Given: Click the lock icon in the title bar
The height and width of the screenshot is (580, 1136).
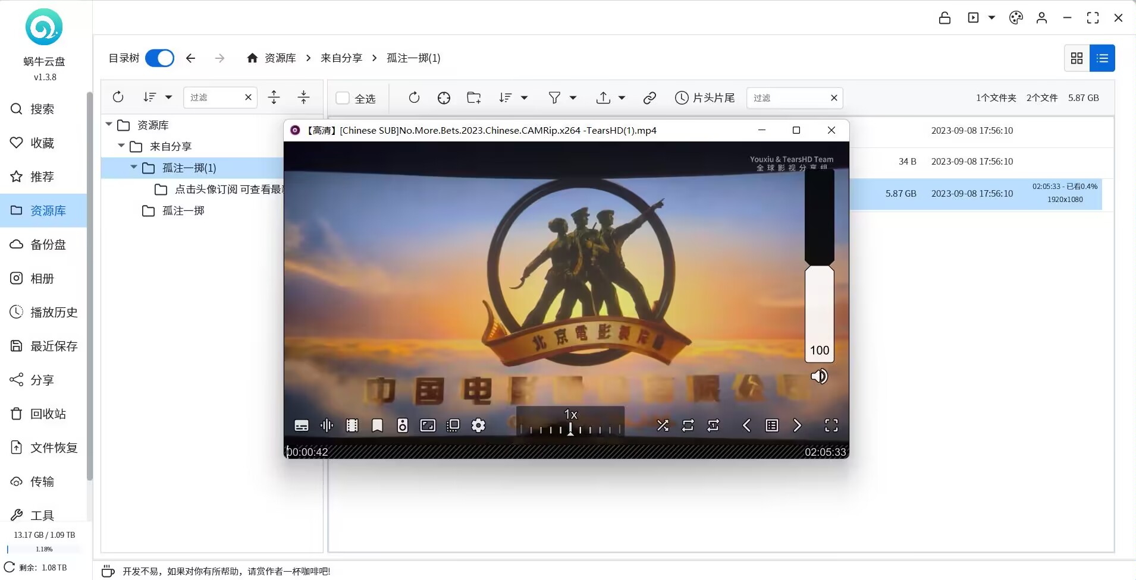Looking at the screenshot, I should coord(944,18).
